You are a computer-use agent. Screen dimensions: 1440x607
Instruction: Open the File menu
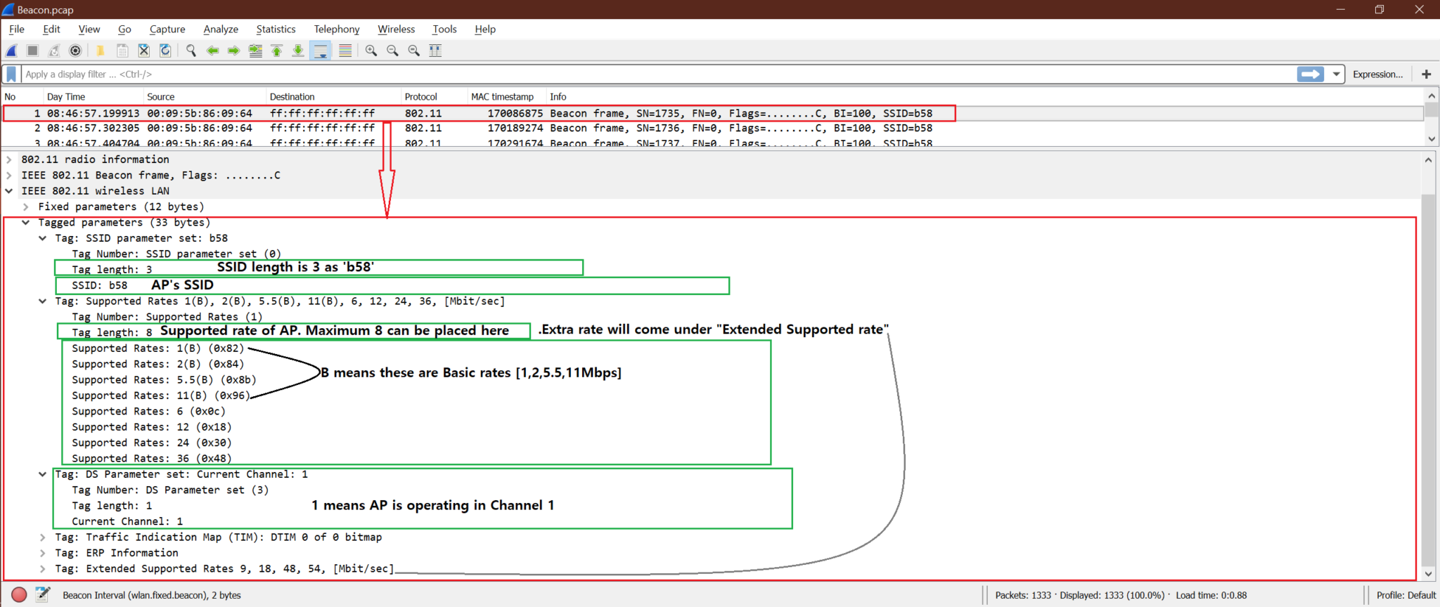tap(17, 29)
